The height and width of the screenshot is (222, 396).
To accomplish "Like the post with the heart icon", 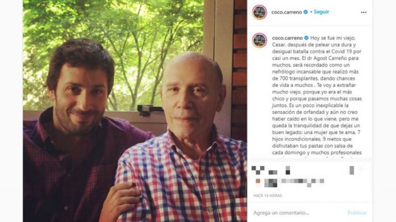I will pyautogui.click(x=258, y=170).
